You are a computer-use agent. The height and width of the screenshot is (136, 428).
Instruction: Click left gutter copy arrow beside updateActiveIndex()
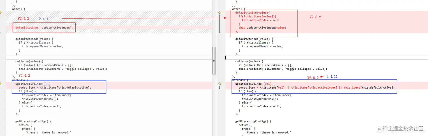[x=1, y=84]
